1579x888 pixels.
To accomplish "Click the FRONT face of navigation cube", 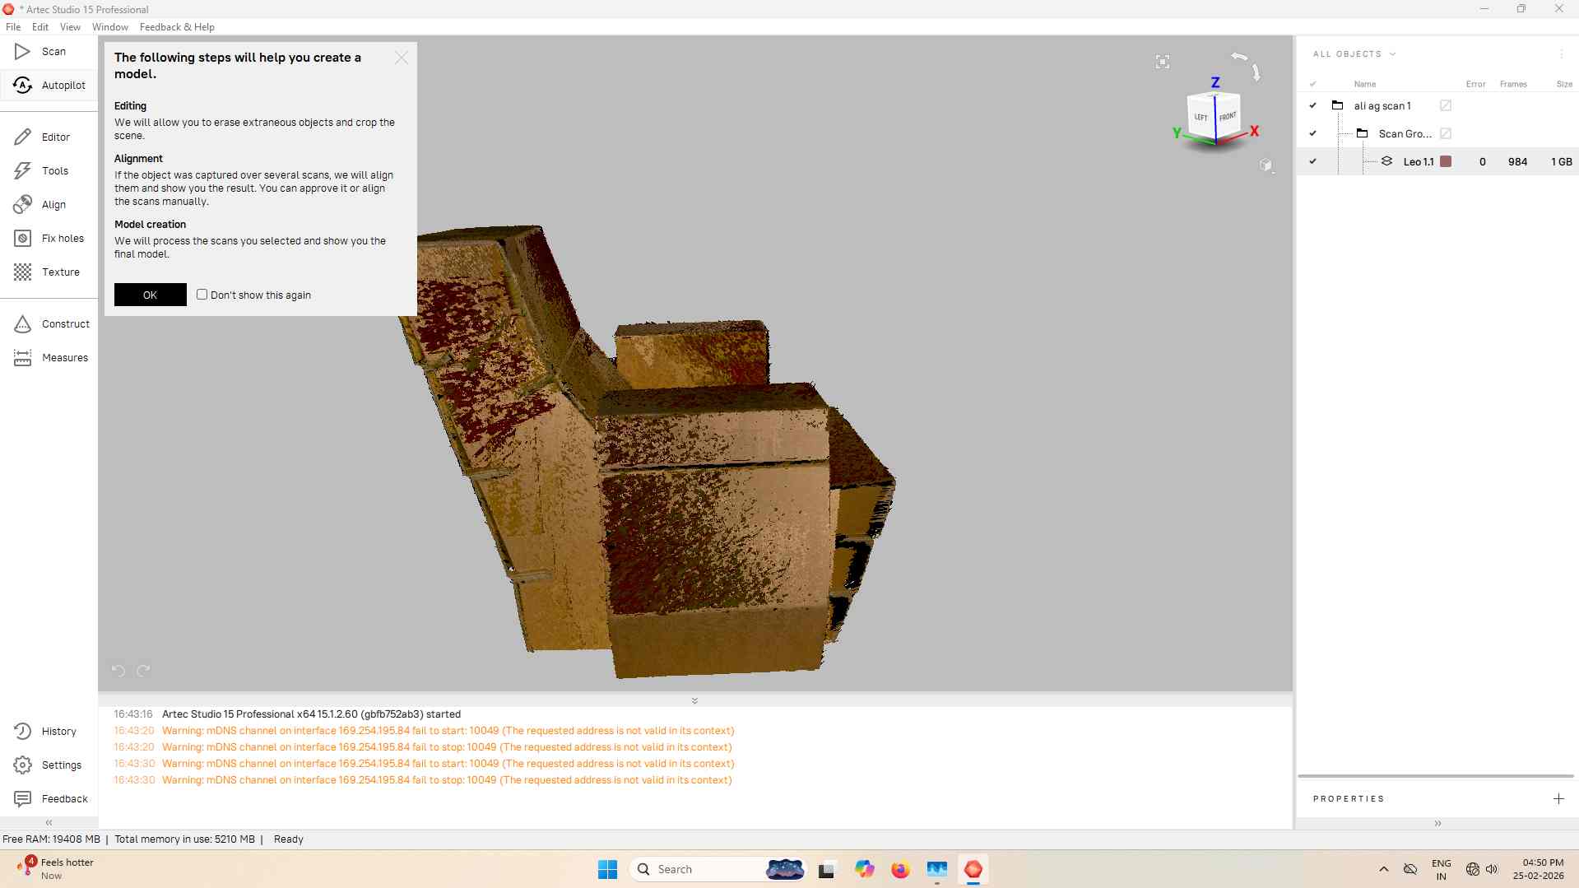I will point(1228,117).
